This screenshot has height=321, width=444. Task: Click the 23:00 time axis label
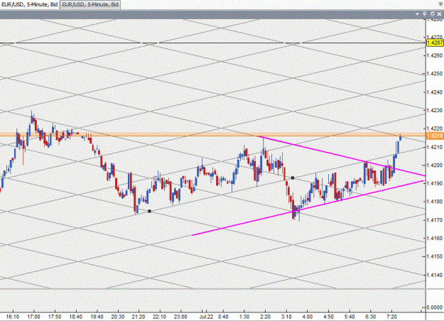[180, 317]
